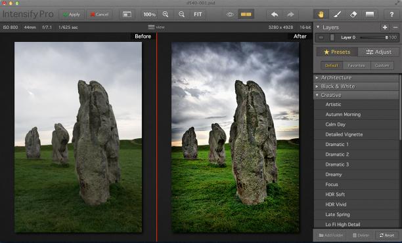Click the 1/625 sec shutter label
The height and width of the screenshot is (243, 402).
pos(68,27)
